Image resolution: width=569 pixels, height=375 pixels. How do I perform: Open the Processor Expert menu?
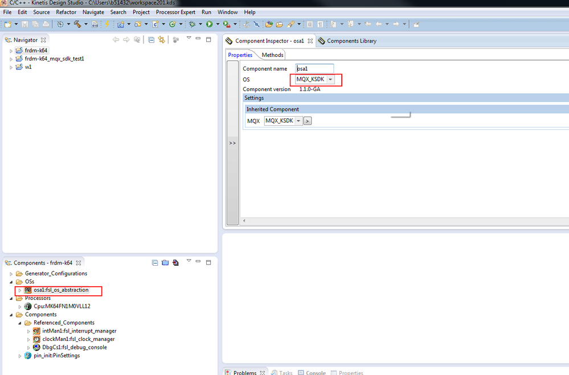click(x=175, y=12)
